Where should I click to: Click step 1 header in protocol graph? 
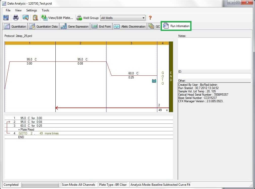[x=30, y=43]
